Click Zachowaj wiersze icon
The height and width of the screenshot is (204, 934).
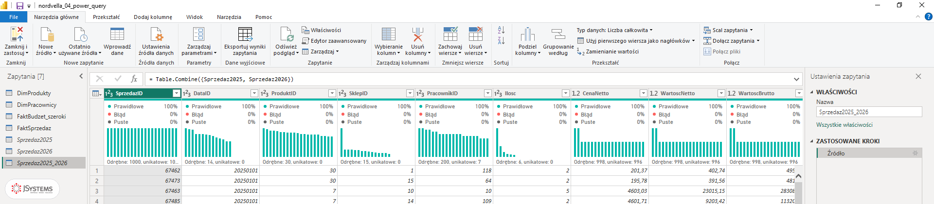pyautogui.click(x=450, y=34)
